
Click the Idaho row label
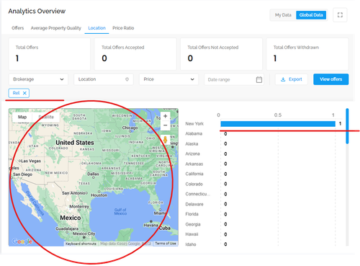[191, 244]
